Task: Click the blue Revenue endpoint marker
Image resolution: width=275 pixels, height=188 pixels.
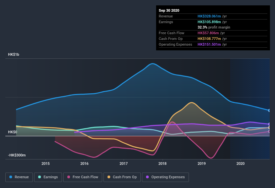Action: (269, 110)
